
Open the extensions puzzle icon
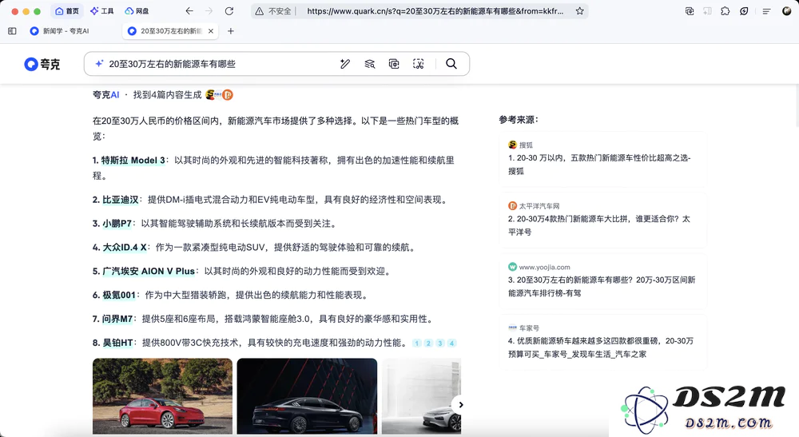(x=725, y=10)
